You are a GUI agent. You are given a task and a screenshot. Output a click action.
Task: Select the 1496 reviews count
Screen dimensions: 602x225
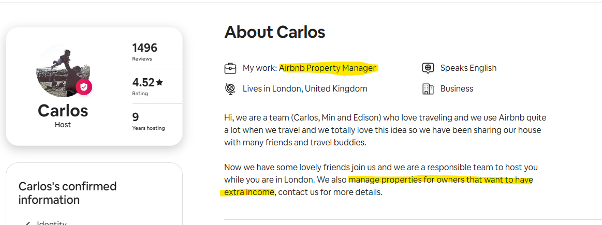(x=144, y=48)
